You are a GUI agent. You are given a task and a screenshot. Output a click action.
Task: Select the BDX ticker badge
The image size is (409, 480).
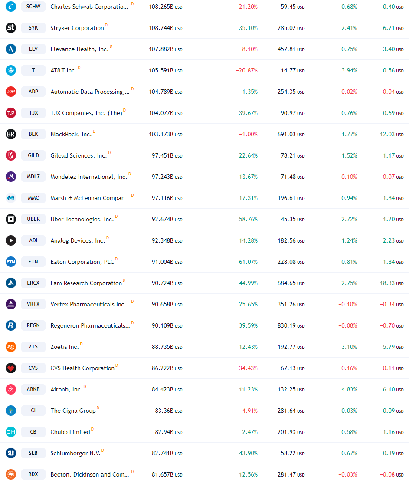[x=33, y=474]
